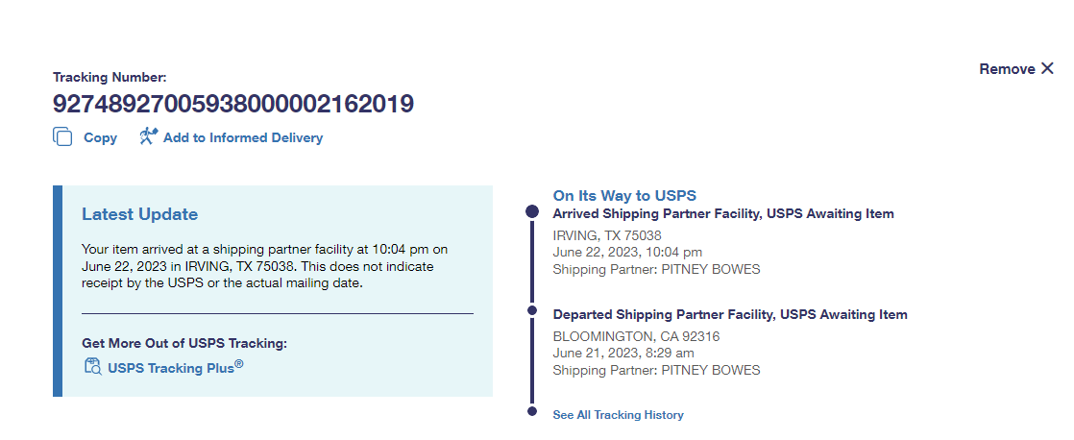Click timeline dot for Bloomington departure event

(532, 310)
